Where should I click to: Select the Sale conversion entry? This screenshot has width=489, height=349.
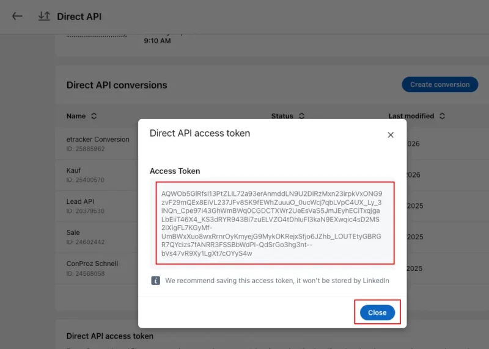click(x=73, y=232)
